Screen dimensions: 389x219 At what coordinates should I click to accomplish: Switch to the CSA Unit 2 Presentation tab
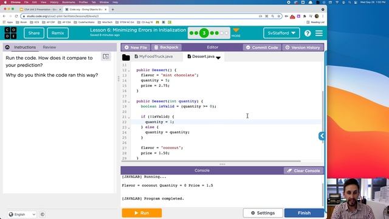[x=41, y=10]
